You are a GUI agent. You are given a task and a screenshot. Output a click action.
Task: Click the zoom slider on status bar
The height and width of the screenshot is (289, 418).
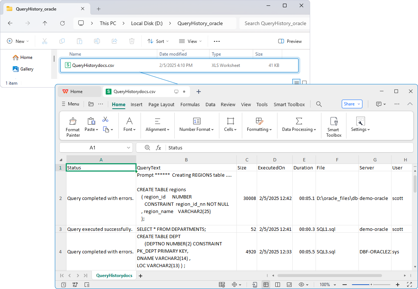point(371,285)
